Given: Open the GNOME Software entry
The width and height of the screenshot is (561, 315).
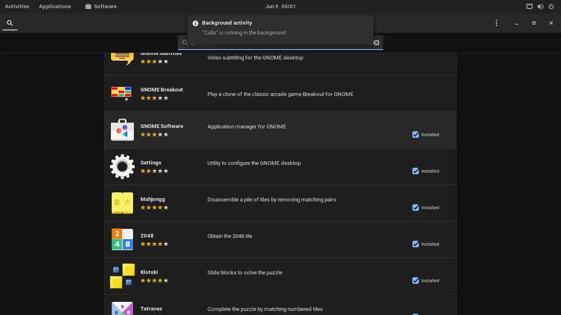Looking at the screenshot, I should point(280,130).
